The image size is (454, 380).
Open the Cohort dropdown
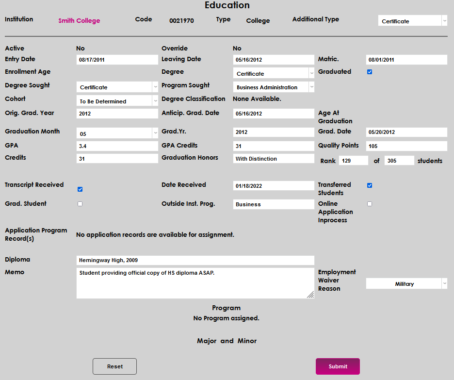pyautogui.click(x=117, y=101)
